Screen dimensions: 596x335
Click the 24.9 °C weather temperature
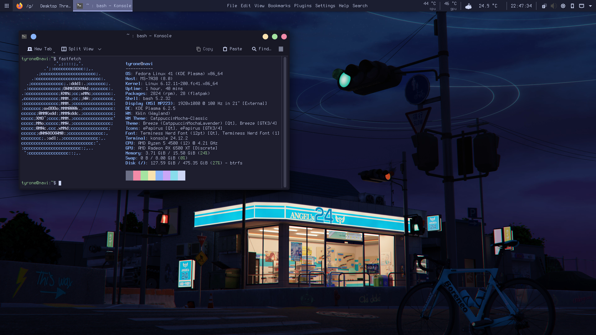[x=488, y=6]
